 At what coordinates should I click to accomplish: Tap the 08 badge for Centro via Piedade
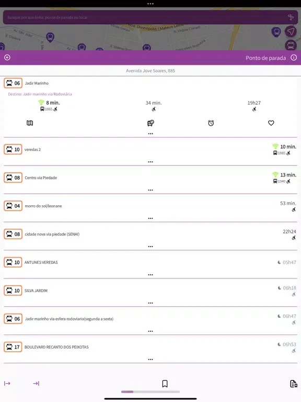click(13, 177)
